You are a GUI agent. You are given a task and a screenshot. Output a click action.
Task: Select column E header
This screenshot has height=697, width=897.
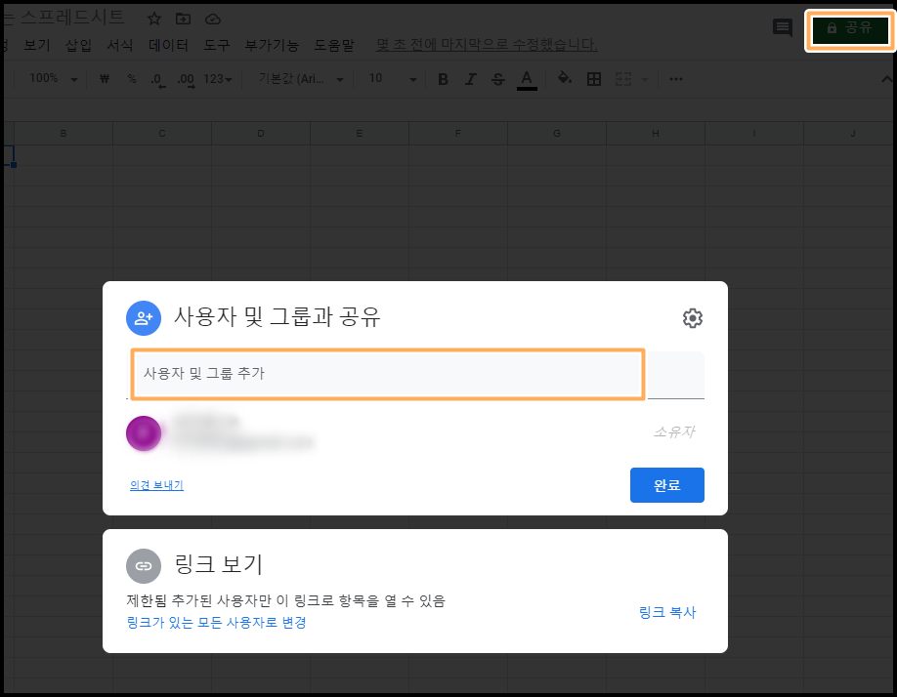click(x=360, y=133)
